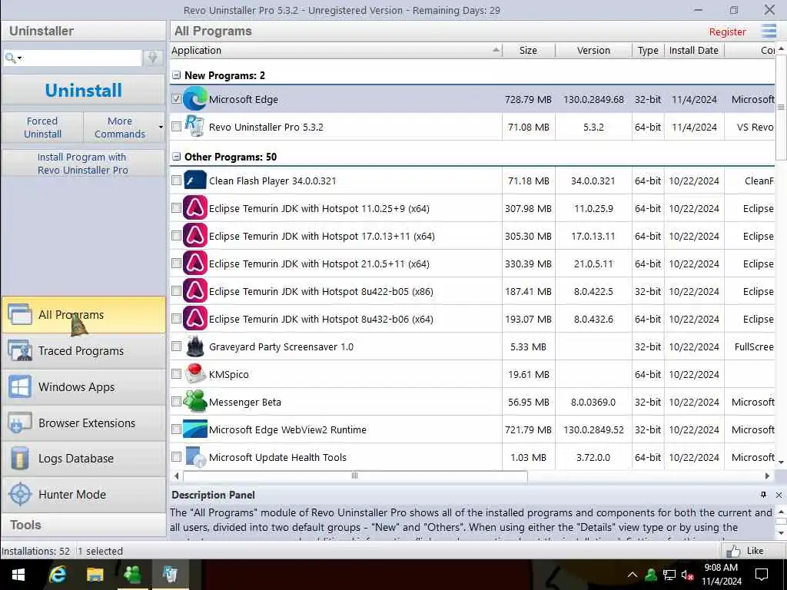Expand the Tools section

point(83,525)
